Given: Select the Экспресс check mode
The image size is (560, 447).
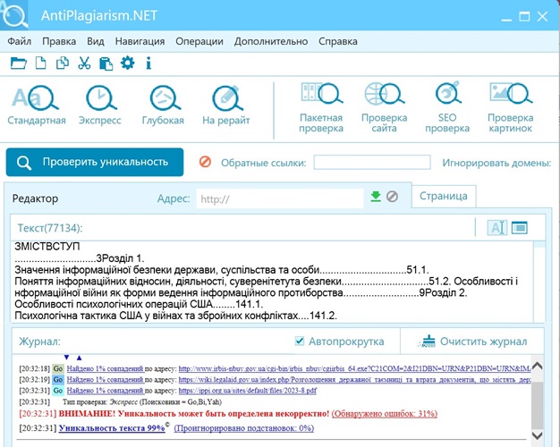Looking at the screenshot, I should 100,105.
